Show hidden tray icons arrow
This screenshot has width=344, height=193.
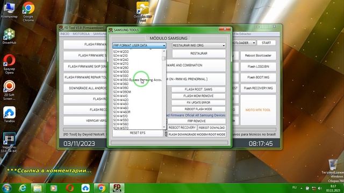tap(302, 188)
